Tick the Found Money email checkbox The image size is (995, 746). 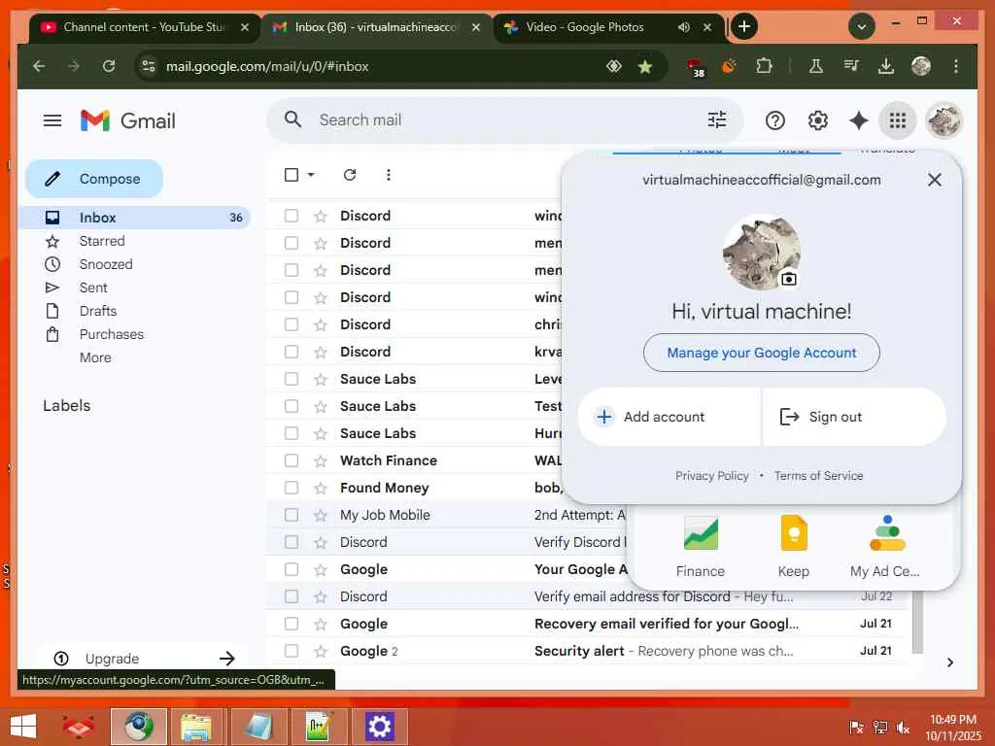pos(292,488)
